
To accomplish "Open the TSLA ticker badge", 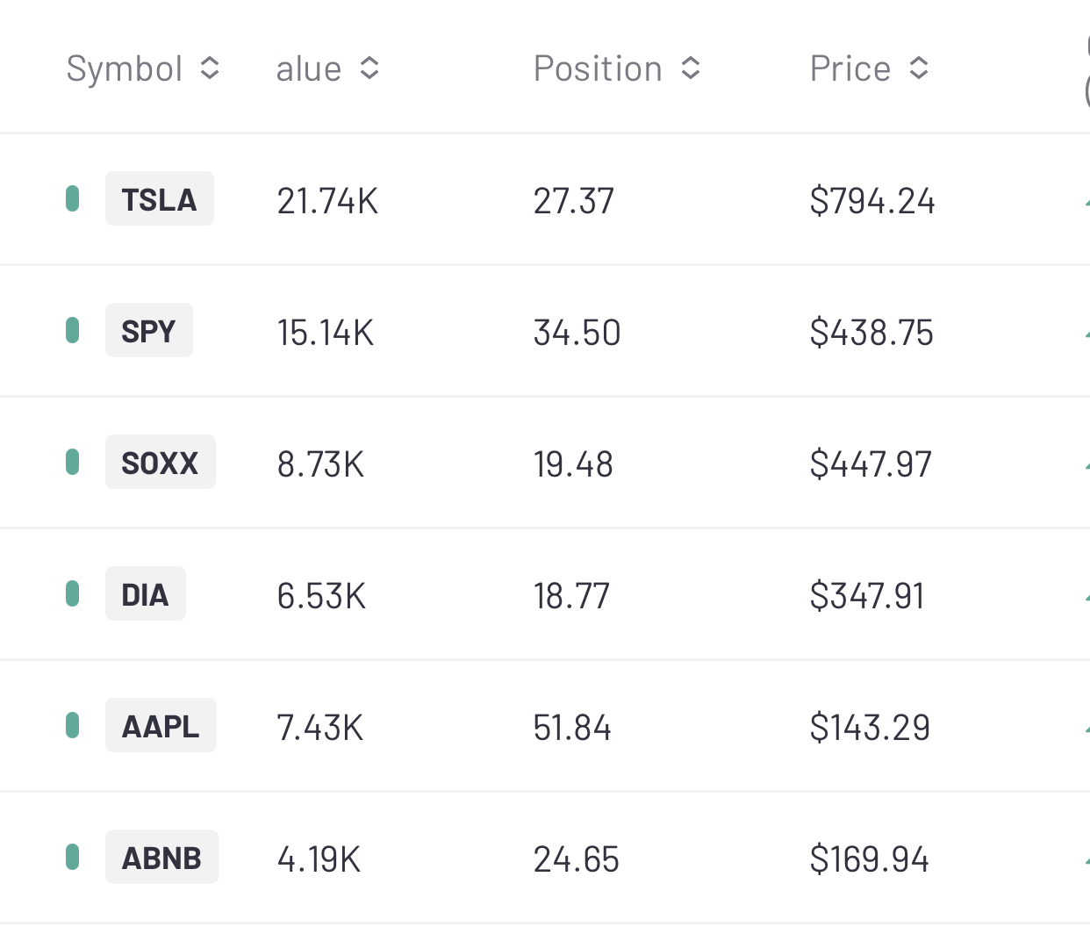I will pyautogui.click(x=159, y=199).
